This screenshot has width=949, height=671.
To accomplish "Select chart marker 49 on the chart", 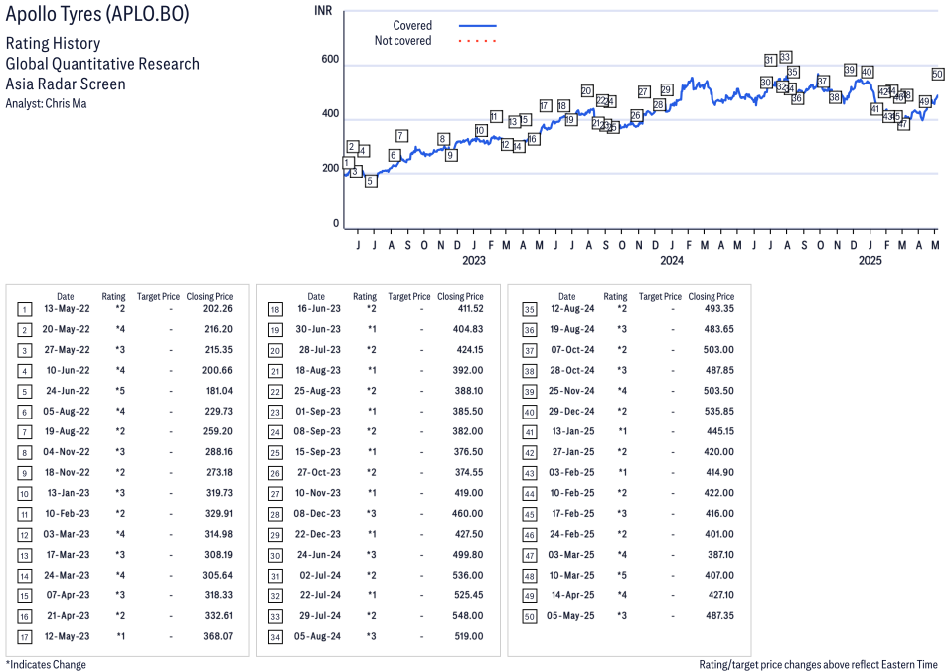I will point(925,101).
